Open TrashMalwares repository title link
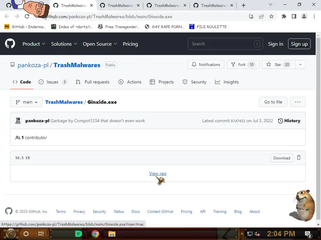Image resolution: width=321 pixels, height=240 pixels. coord(77,65)
